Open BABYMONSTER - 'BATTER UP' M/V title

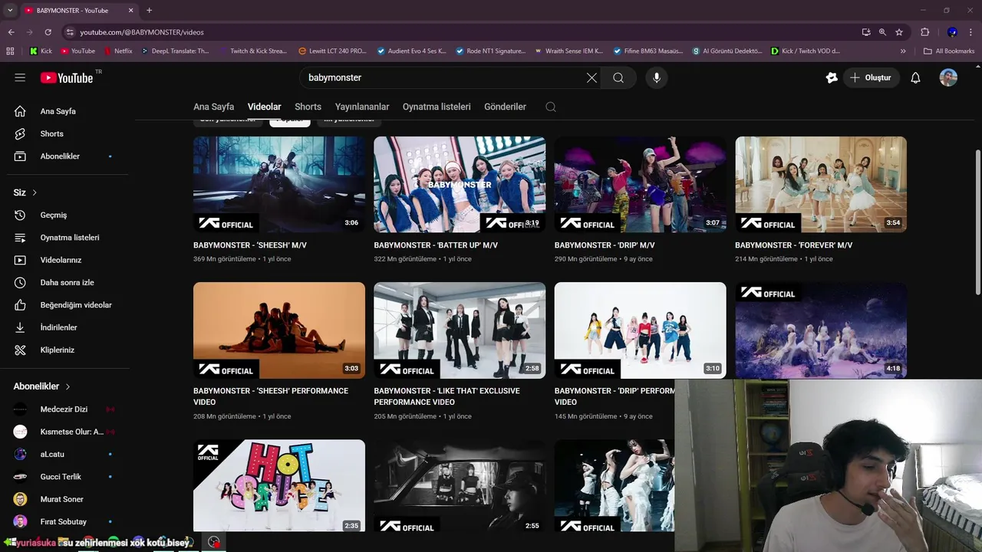click(x=436, y=245)
